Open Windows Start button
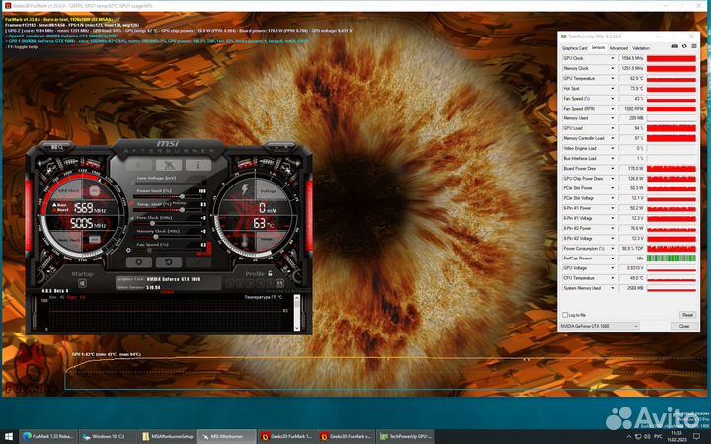 [x=10, y=437]
